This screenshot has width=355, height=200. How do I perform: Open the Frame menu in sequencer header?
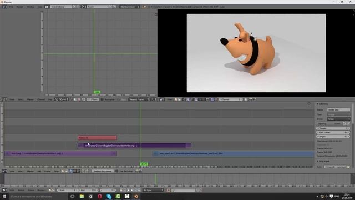point(47,171)
